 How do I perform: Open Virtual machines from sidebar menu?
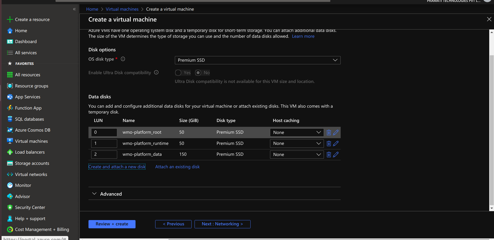tap(31, 141)
